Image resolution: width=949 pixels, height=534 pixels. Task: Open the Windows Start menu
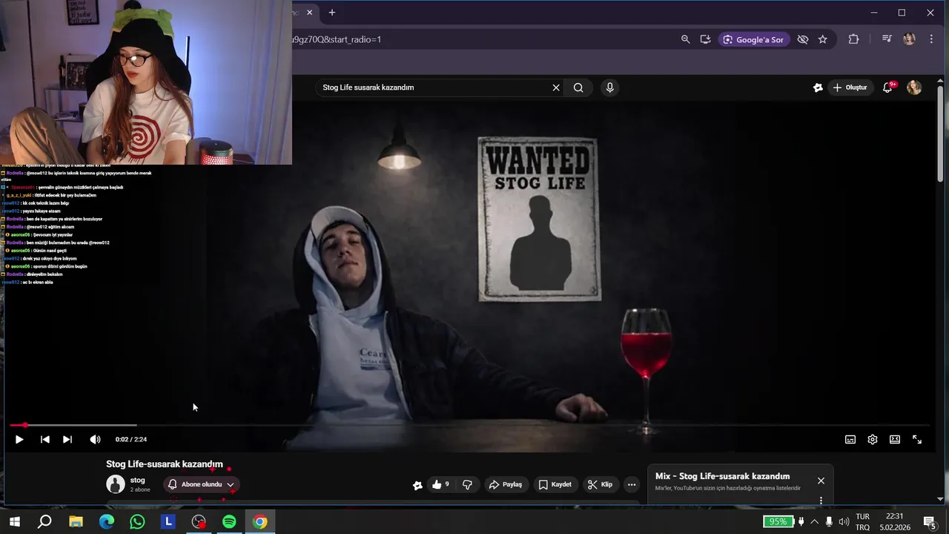(14, 521)
